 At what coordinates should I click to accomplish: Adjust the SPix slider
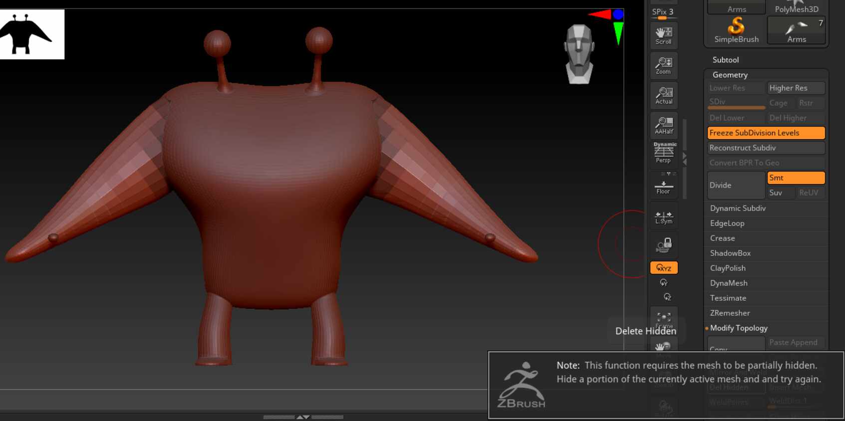click(663, 13)
